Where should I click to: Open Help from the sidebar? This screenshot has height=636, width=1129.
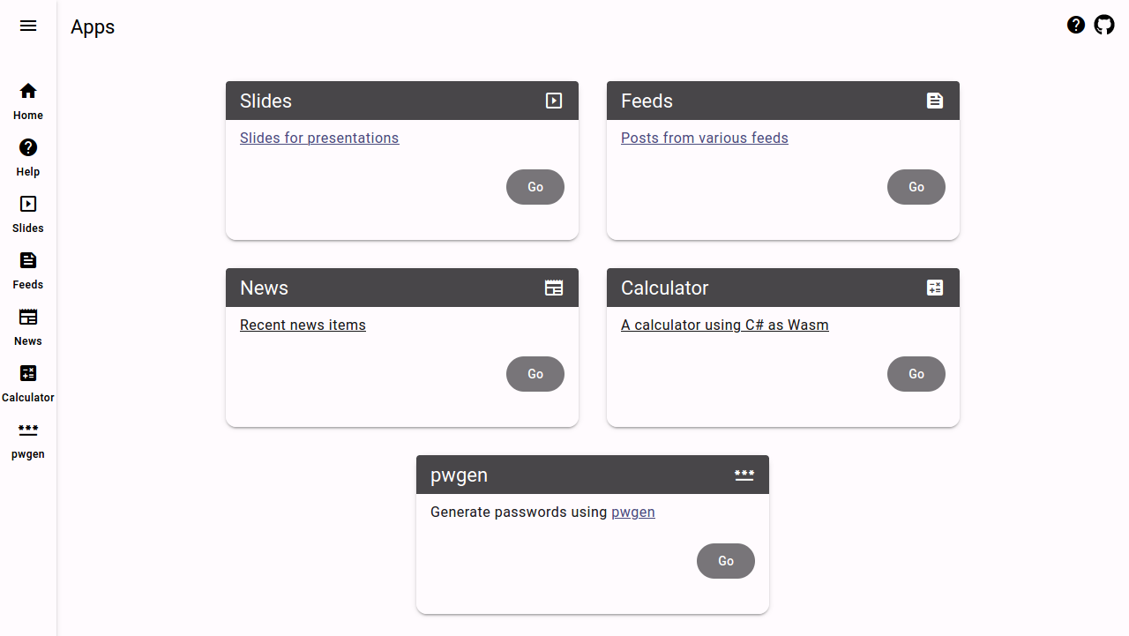(28, 147)
